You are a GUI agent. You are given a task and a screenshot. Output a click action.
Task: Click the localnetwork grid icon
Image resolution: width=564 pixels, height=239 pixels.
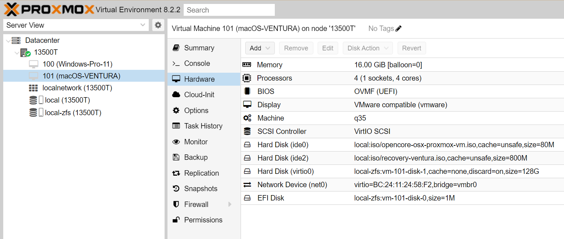pyautogui.click(x=33, y=88)
